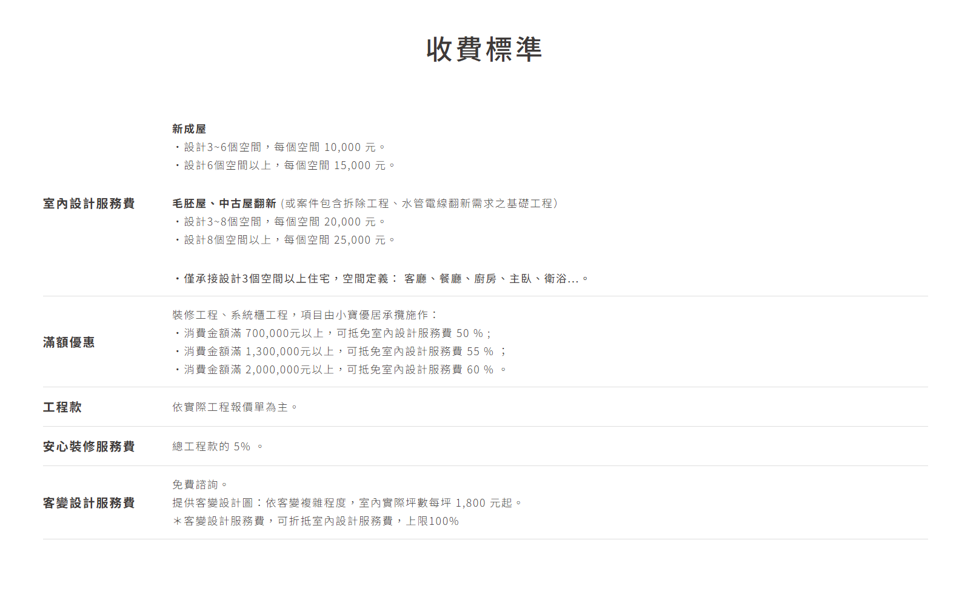Click line '設計6個空間以上，每個空間 15,000 元'
This screenshot has height=600, width=956.
point(284,165)
